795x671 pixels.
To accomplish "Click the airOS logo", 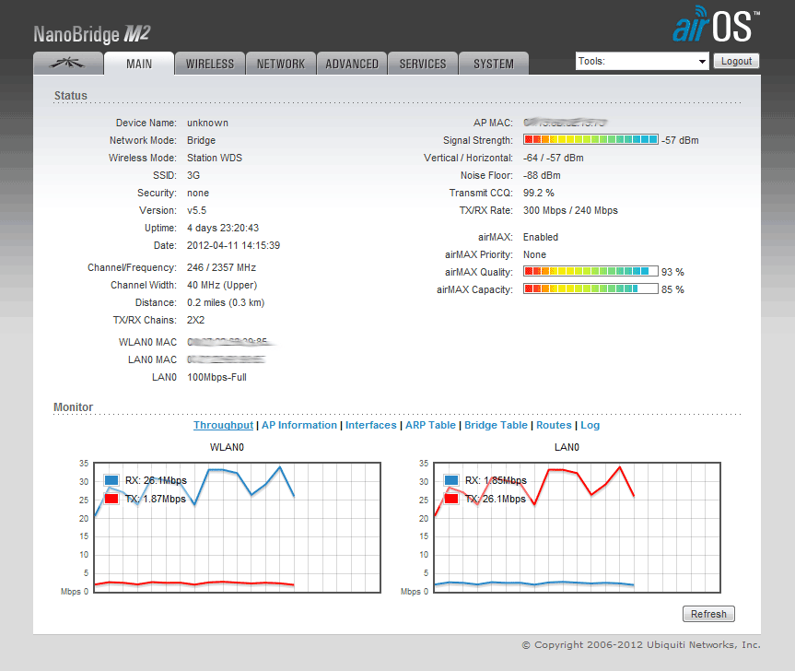I will point(716,24).
